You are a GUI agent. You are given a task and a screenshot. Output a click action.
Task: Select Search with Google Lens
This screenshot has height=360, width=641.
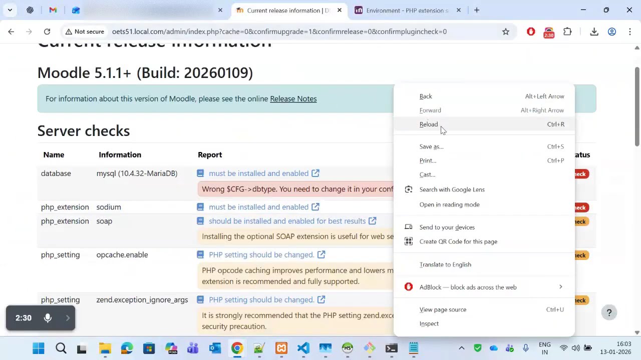tap(484, 189)
